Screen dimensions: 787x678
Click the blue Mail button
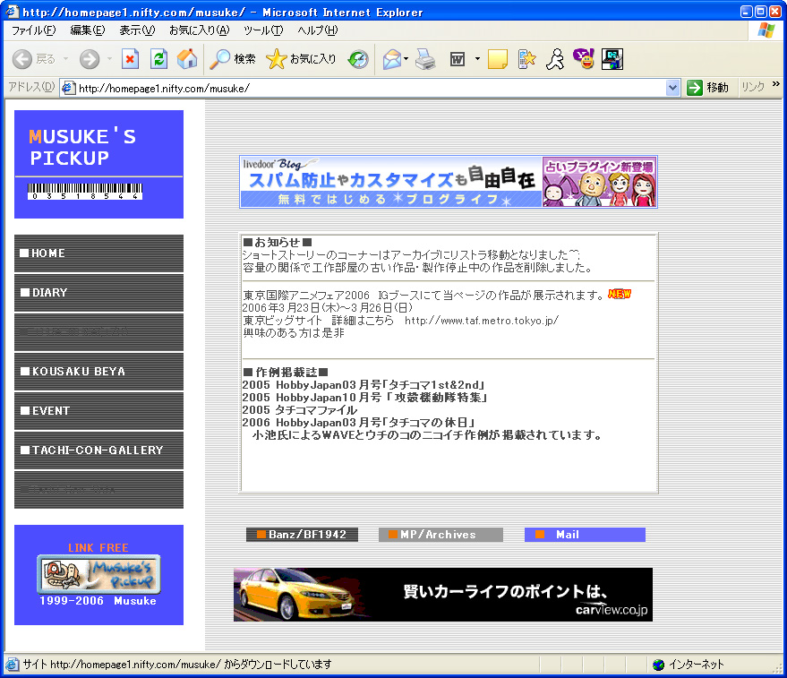[585, 535]
